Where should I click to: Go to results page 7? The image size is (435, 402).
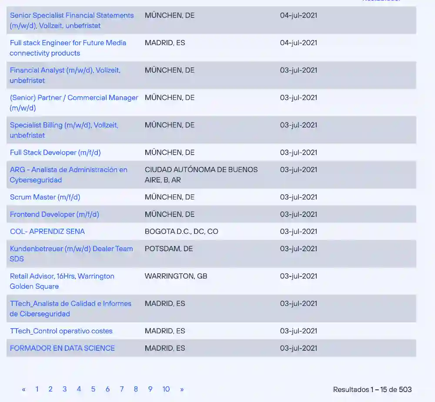tap(122, 389)
